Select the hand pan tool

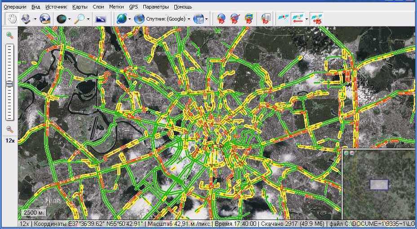click(x=11, y=18)
